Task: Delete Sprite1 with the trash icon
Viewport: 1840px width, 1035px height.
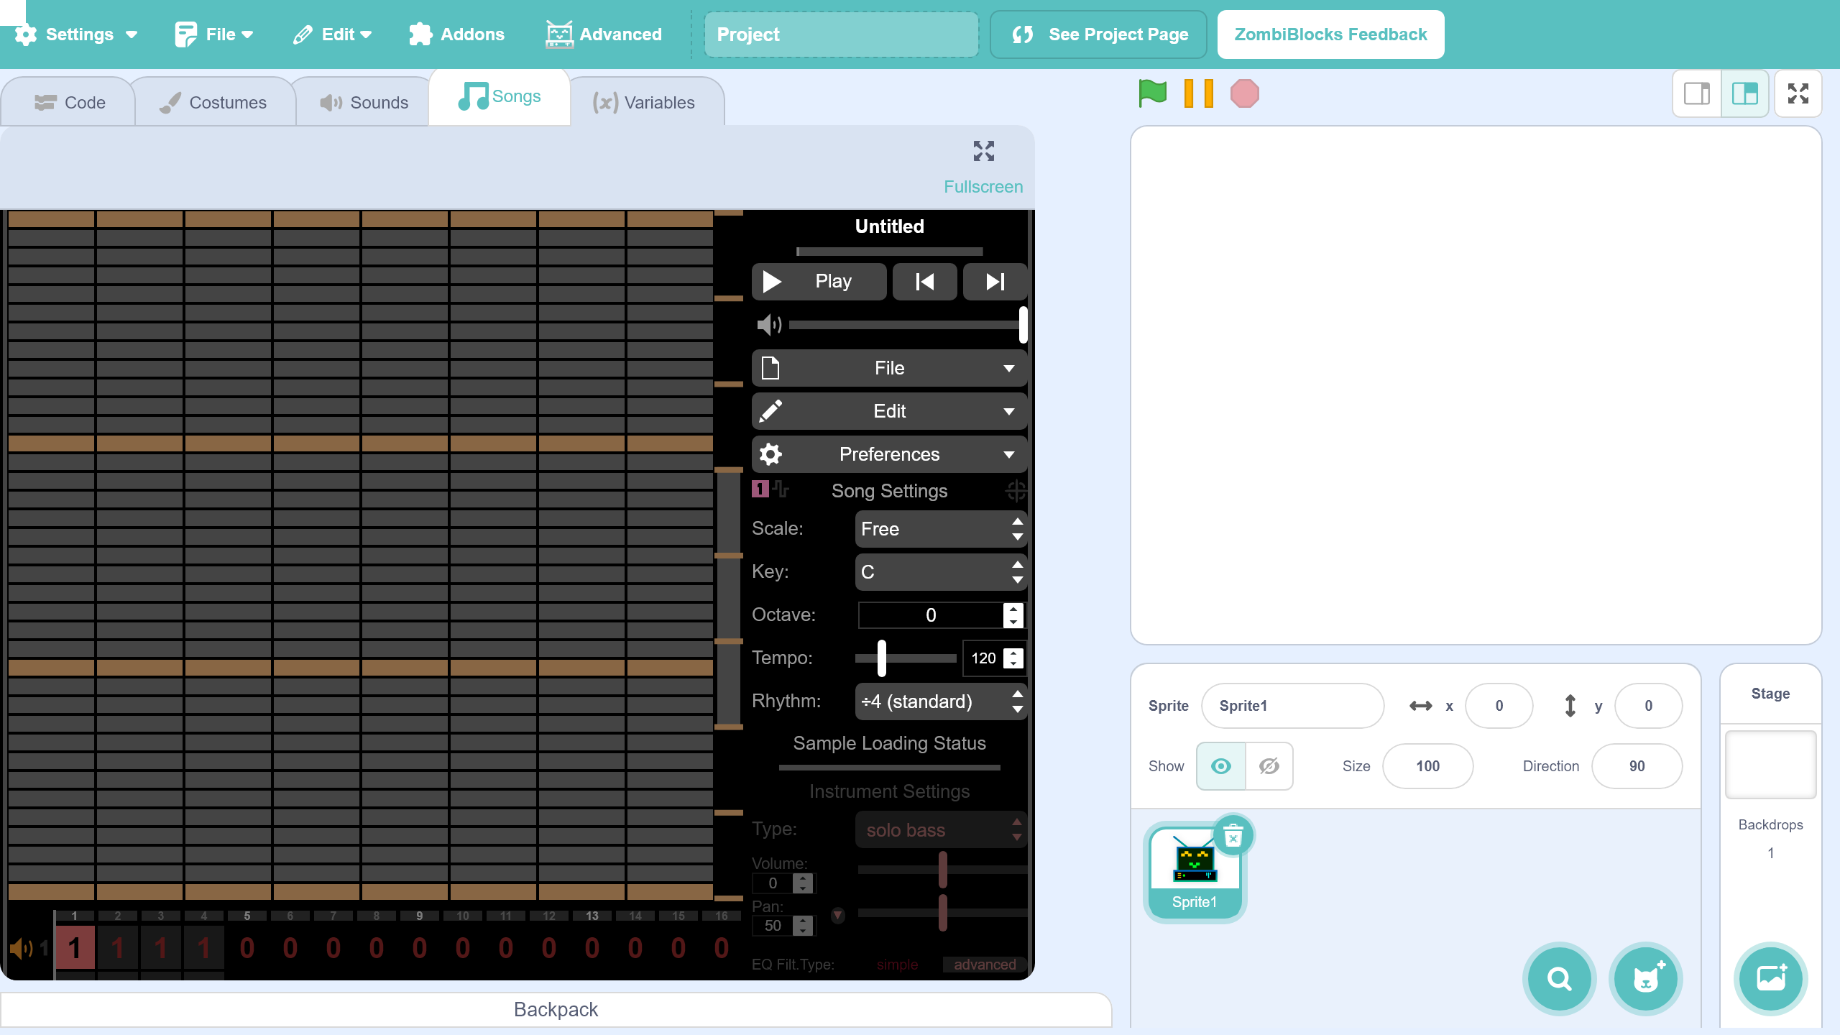Action: (1233, 837)
